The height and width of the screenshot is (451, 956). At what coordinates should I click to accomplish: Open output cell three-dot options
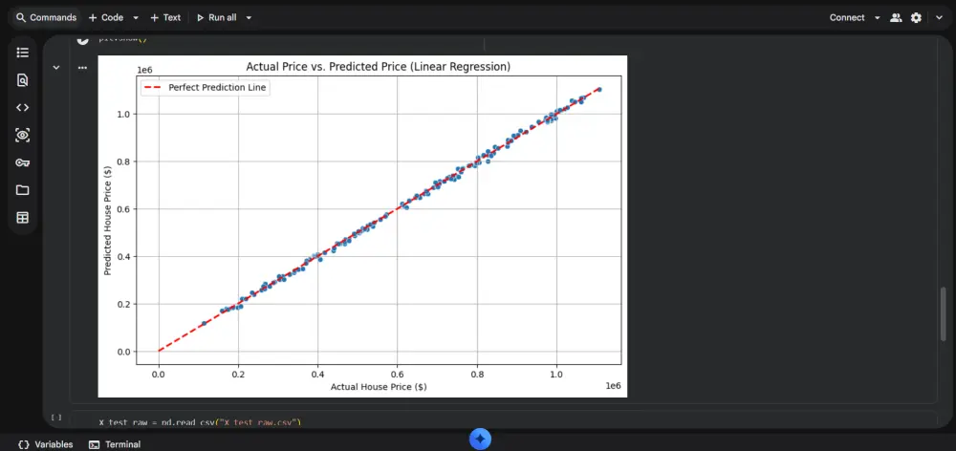(x=83, y=68)
